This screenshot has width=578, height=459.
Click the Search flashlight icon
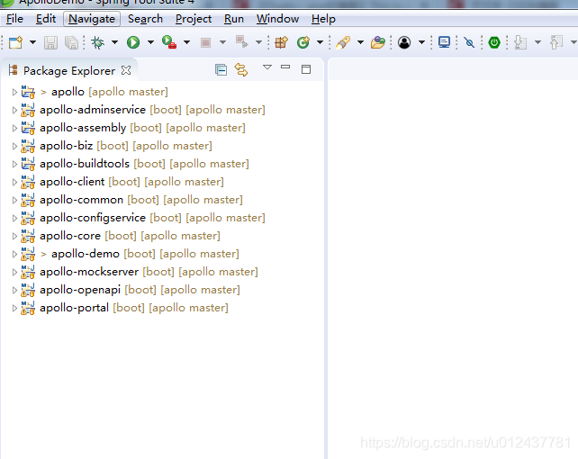343,42
